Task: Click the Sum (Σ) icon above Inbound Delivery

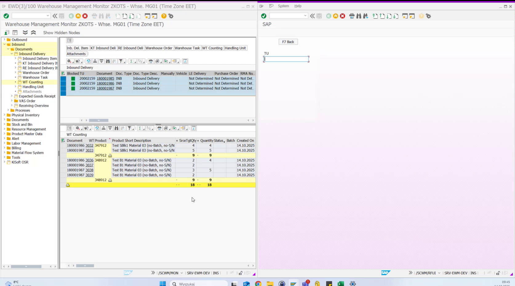Action: [132, 61]
